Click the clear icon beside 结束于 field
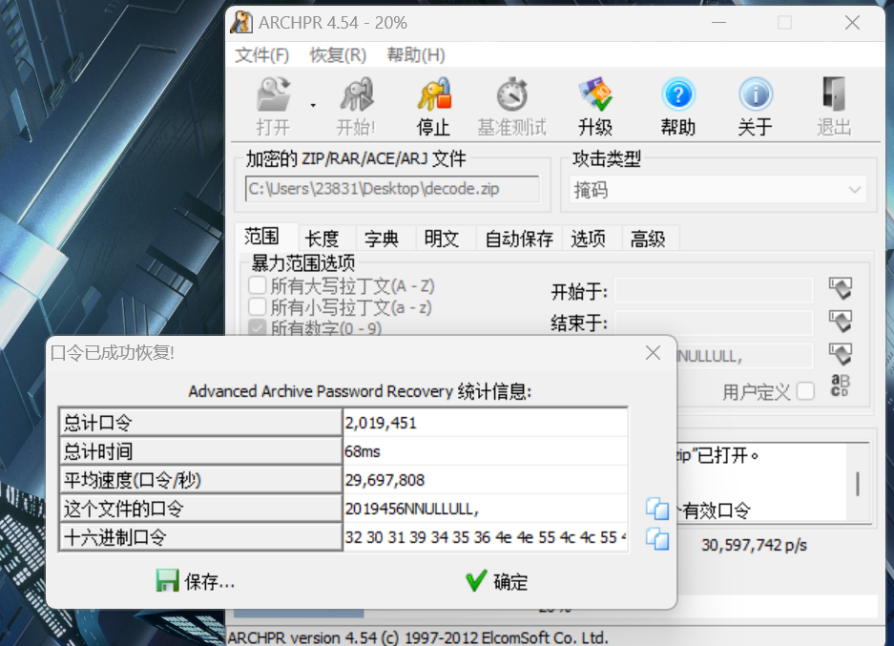Viewport: 894px width, 646px height. pos(841,322)
